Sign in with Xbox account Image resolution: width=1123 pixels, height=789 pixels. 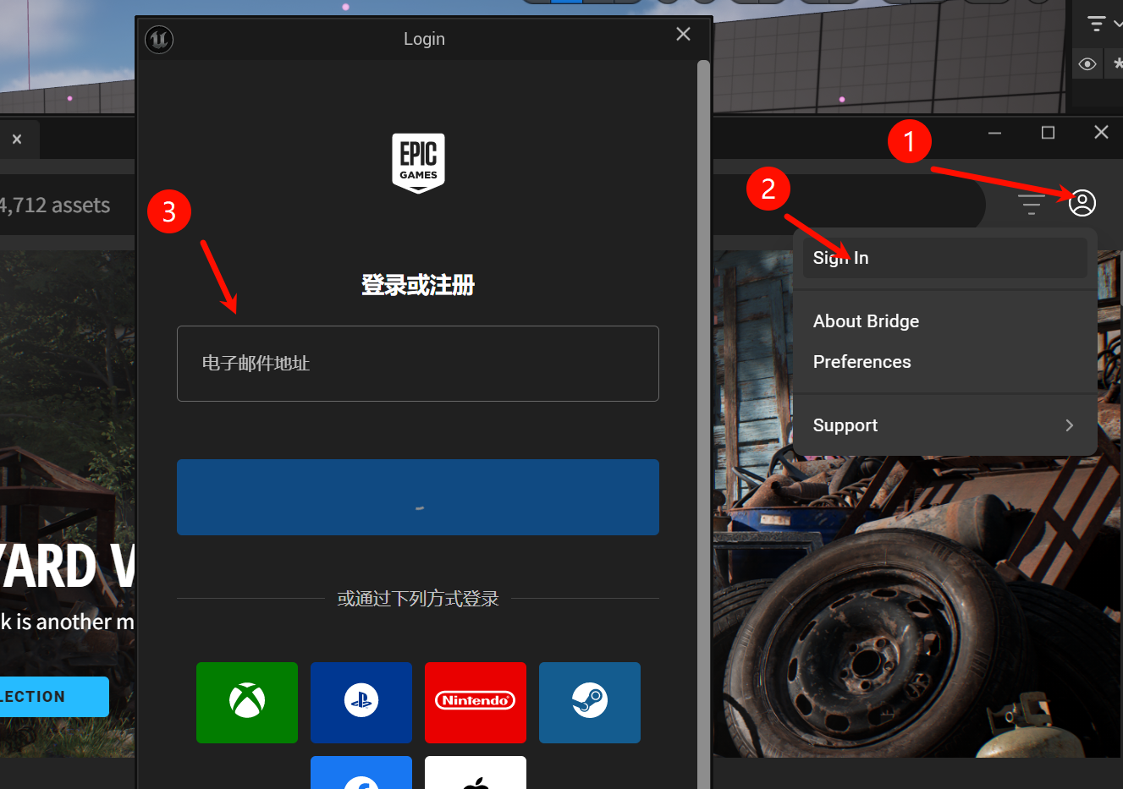[x=247, y=702]
